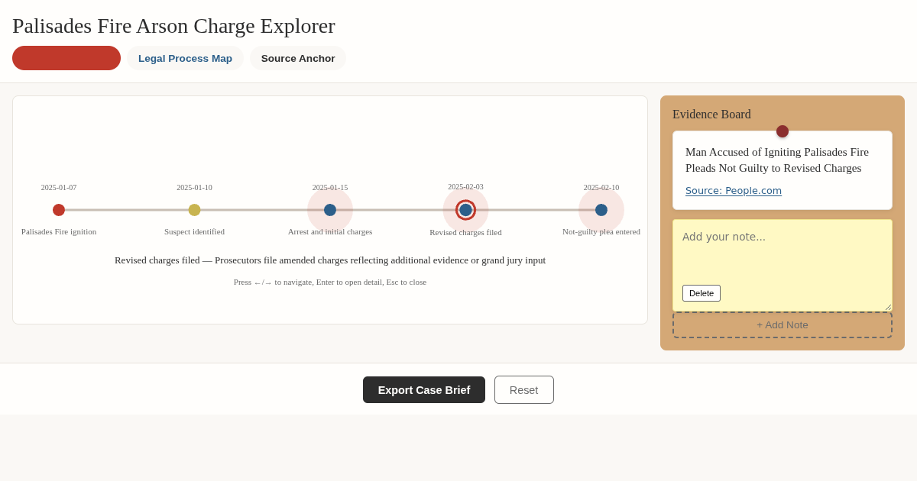The height and width of the screenshot is (481, 917).
Task: Switch to the Legal Process Map tab
Action: pos(185,58)
